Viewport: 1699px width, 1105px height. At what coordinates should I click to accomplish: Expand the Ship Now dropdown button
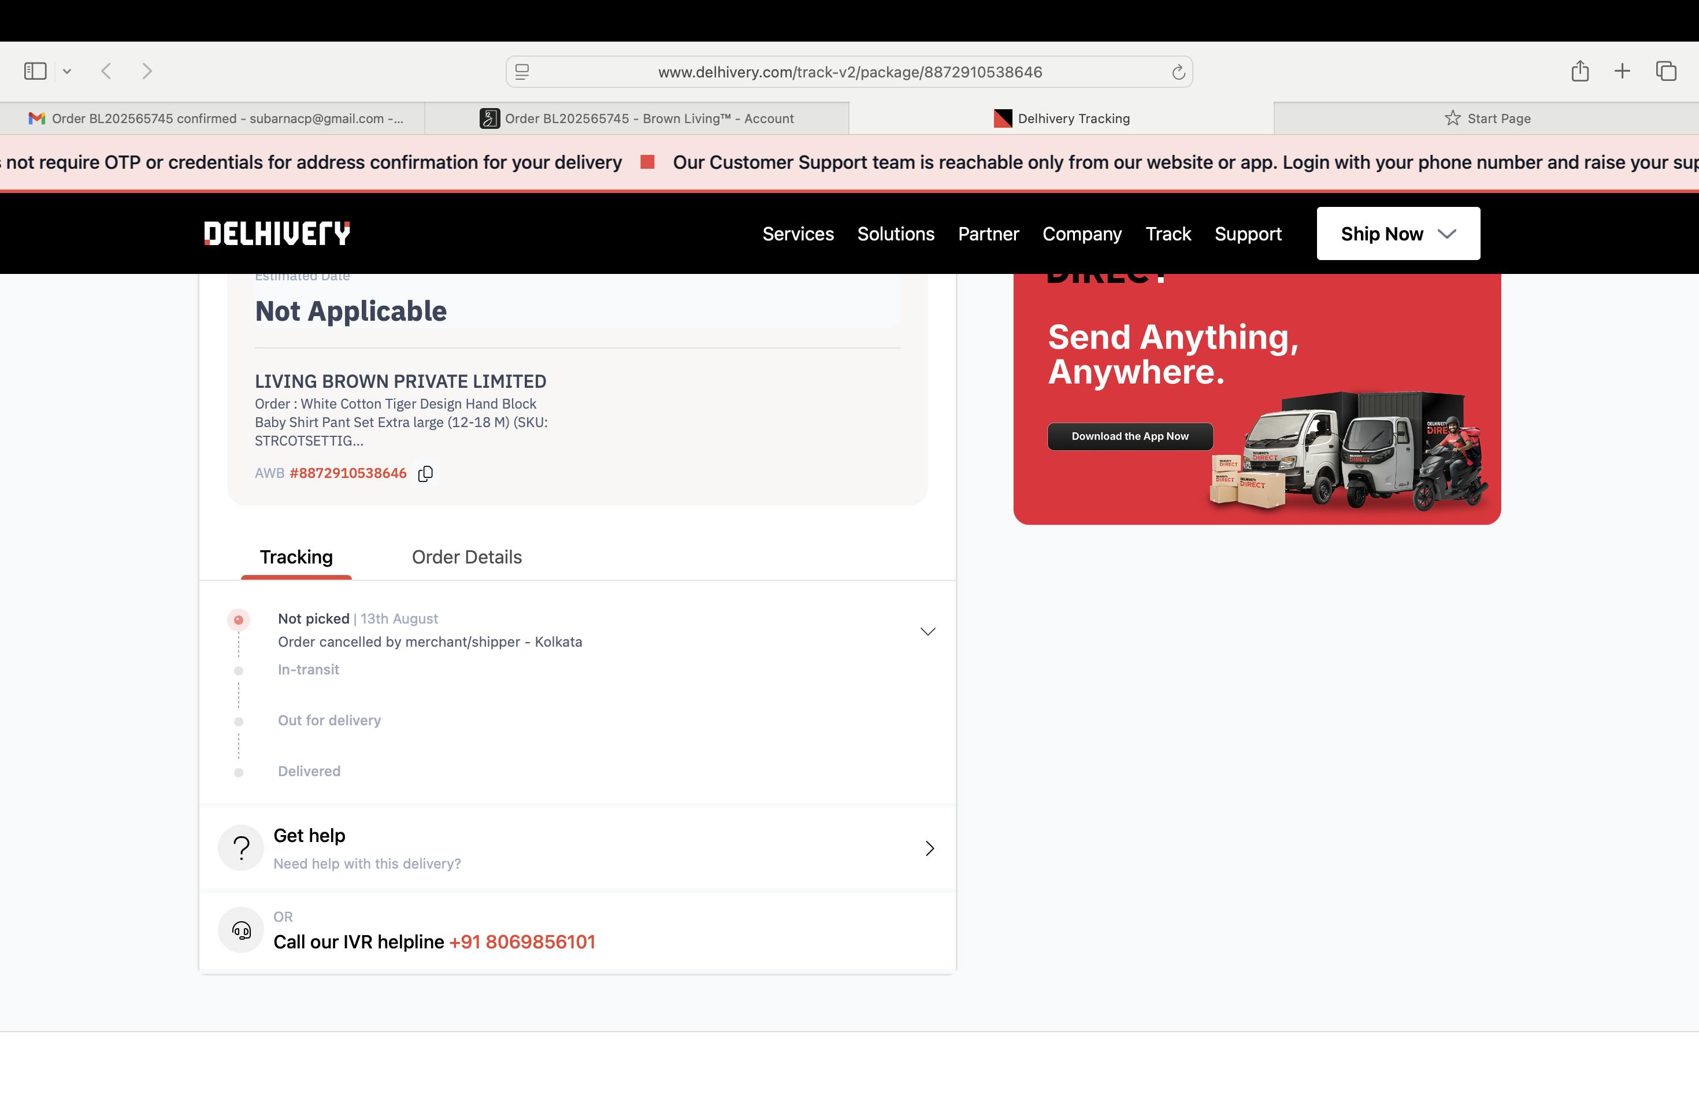1398,233
